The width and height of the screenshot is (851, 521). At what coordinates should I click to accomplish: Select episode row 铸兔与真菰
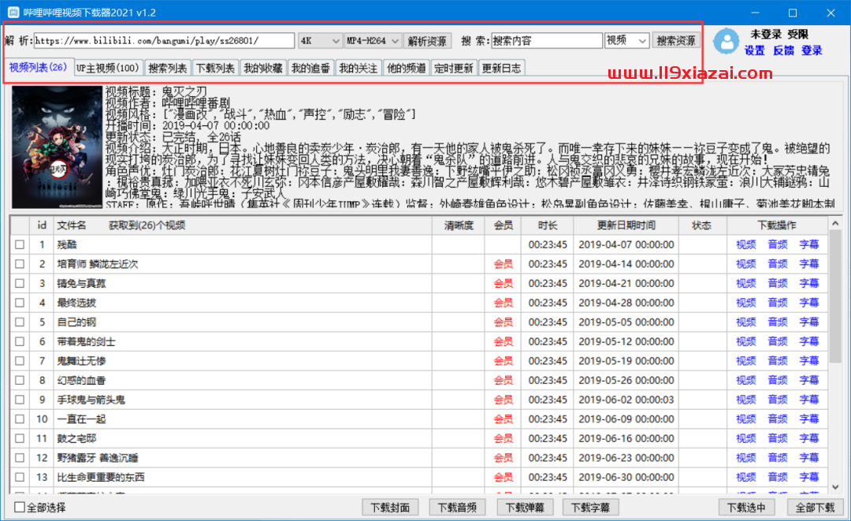coord(419,283)
